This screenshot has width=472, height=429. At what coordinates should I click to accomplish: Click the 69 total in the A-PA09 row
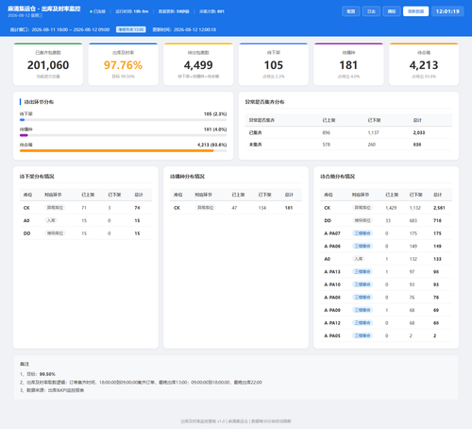(436, 310)
